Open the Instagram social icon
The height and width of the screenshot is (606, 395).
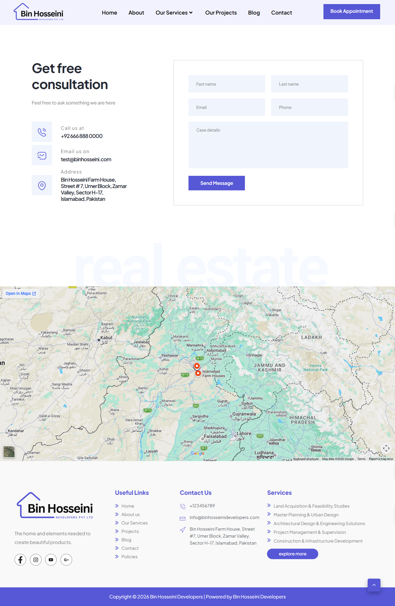(36, 560)
